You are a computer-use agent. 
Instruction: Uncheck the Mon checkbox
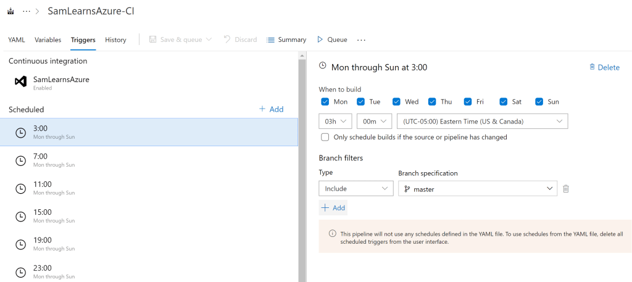[325, 102]
